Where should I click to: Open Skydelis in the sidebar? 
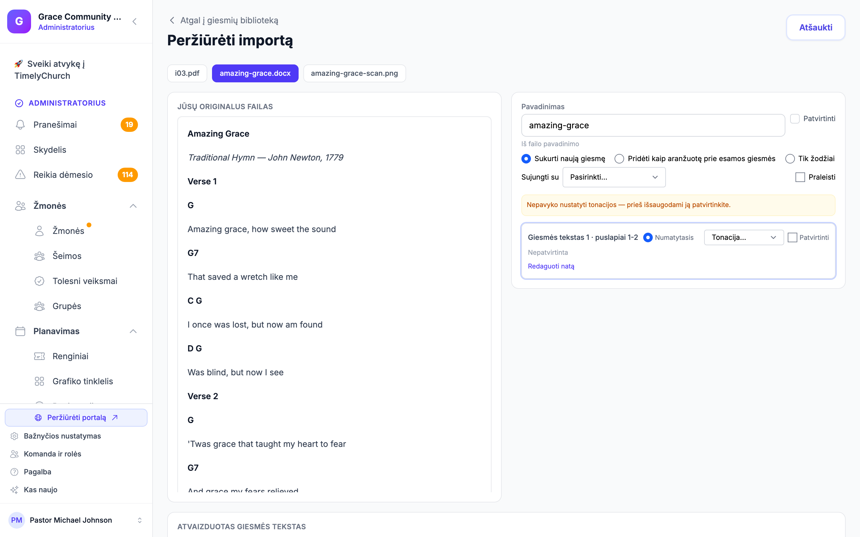point(76,150)
